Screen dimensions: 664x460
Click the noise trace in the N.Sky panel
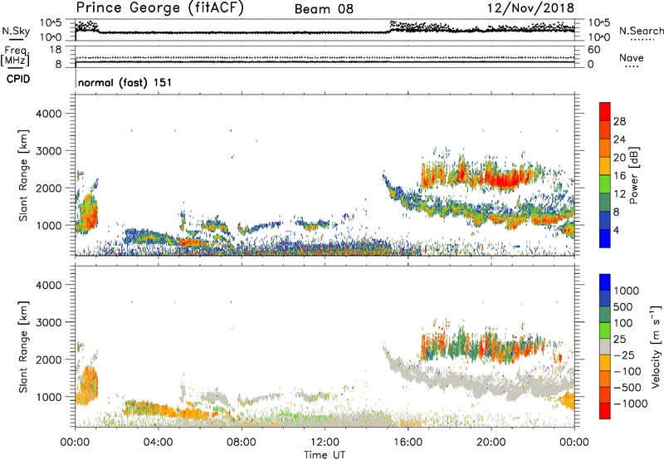click(x=325, y=32)
